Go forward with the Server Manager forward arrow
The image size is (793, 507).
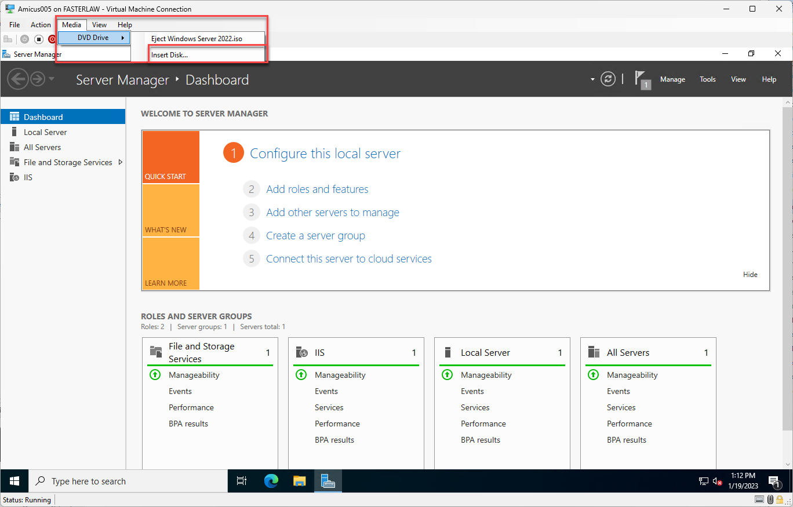tap(38, 79)
